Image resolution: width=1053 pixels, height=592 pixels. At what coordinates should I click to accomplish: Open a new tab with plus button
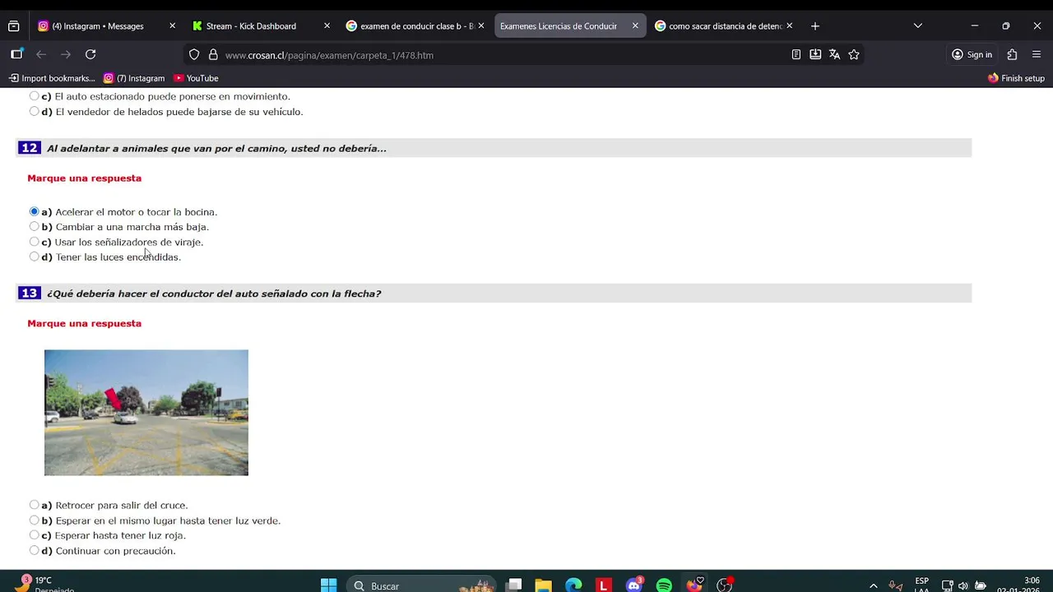tap(815, 26)
